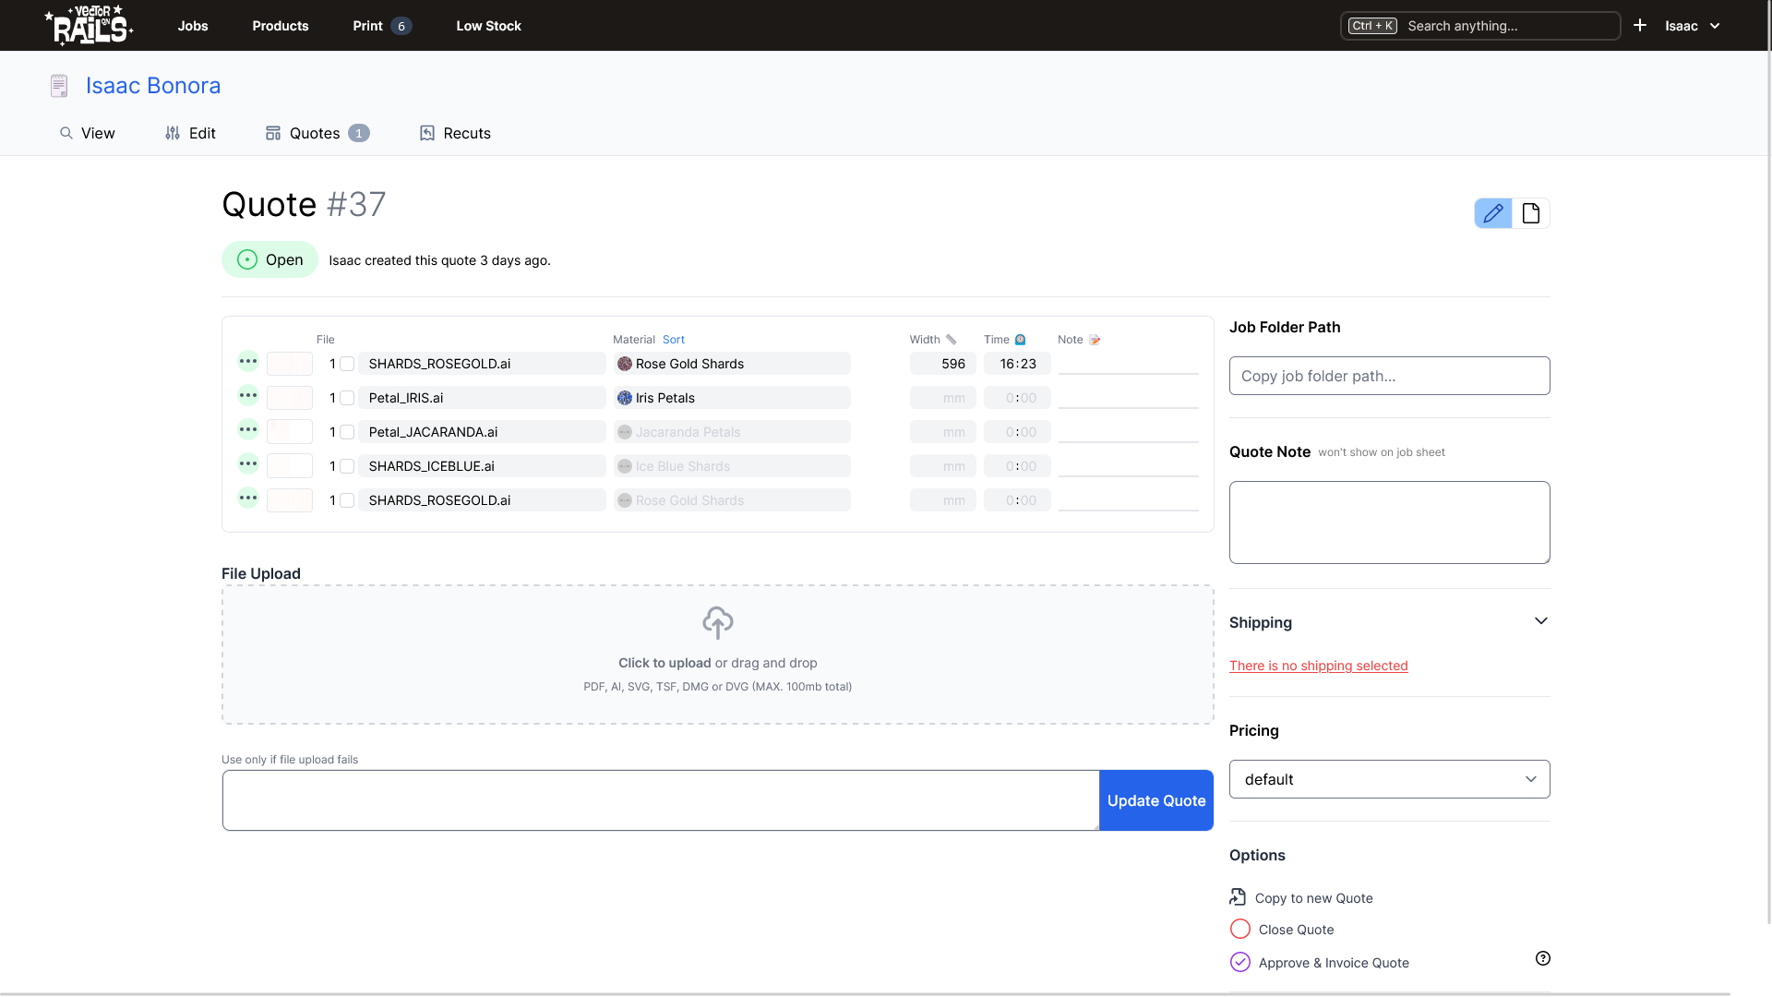Click the help question mark icon
This screenshot has width=1772, height=997.
pos(1542,958)
